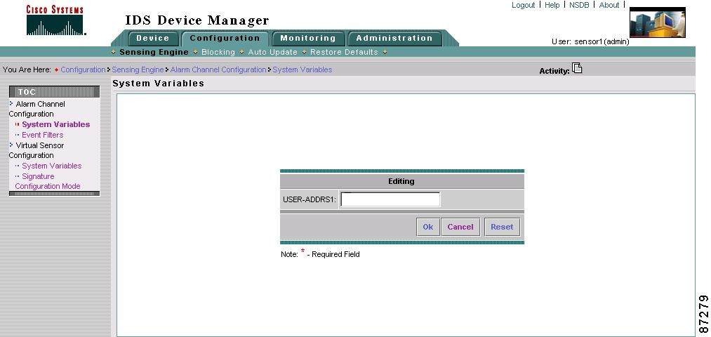Click the TOC header
This screenshot has width=711, height=337.
(55, 91)
